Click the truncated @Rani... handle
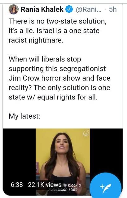Viewport: 127px width, 198px height. (x=89, y=10)
